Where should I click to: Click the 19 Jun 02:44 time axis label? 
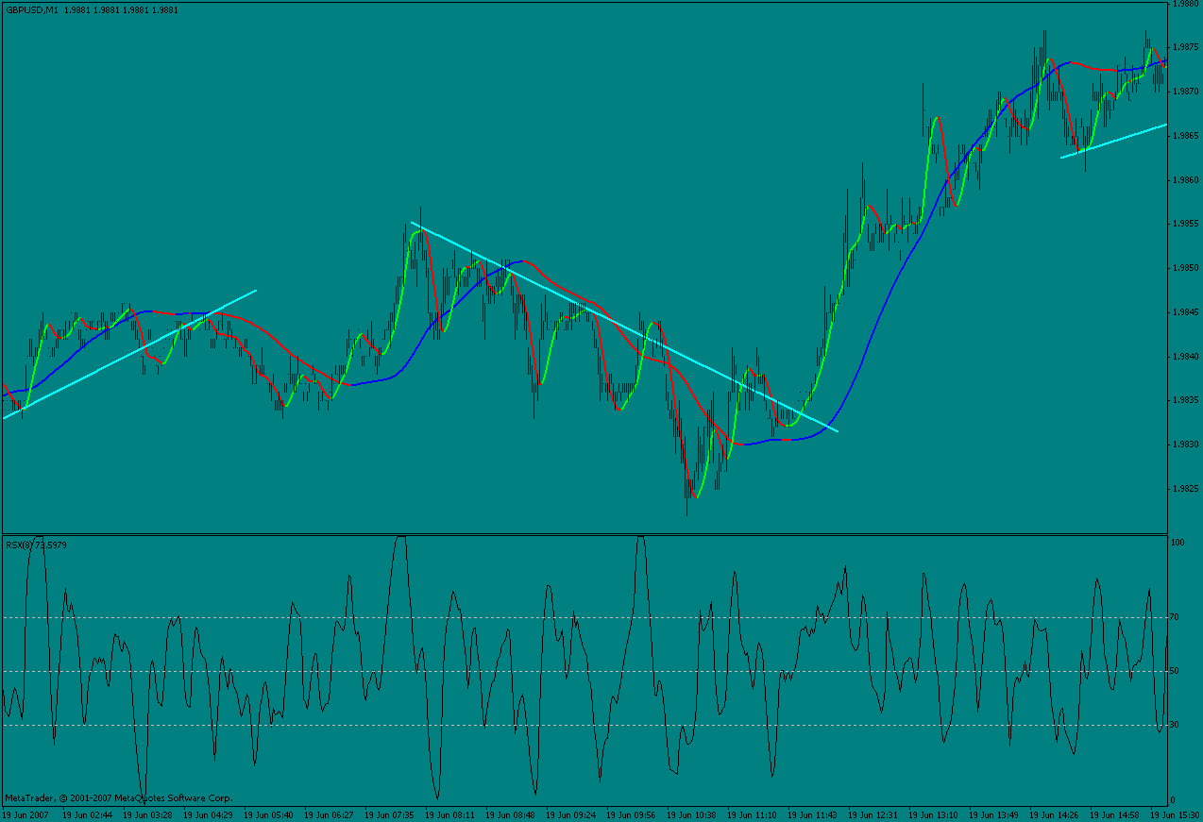pos(85,814)
